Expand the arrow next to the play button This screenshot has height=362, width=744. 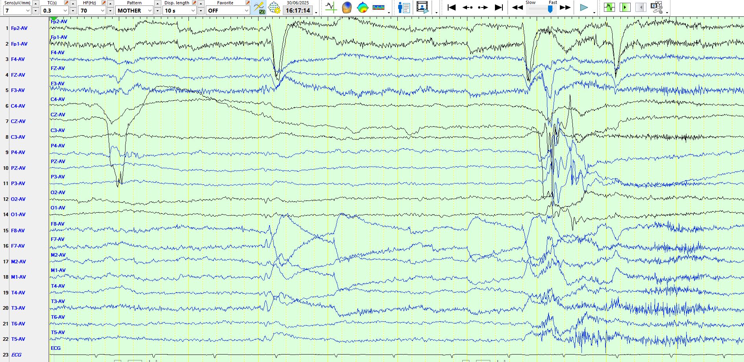(594, 12)
